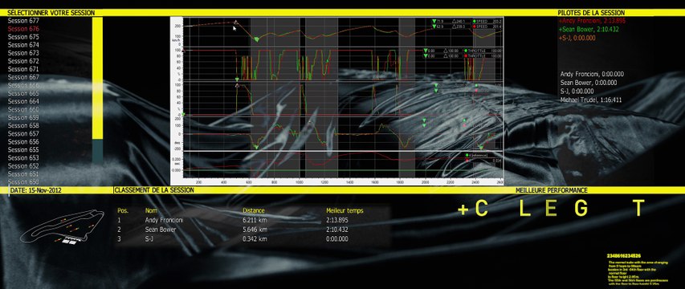Screen dimensions: 685x289
Task: Click the dark teal scrollbar track below thumb
Action: click(x=97, y=152)
